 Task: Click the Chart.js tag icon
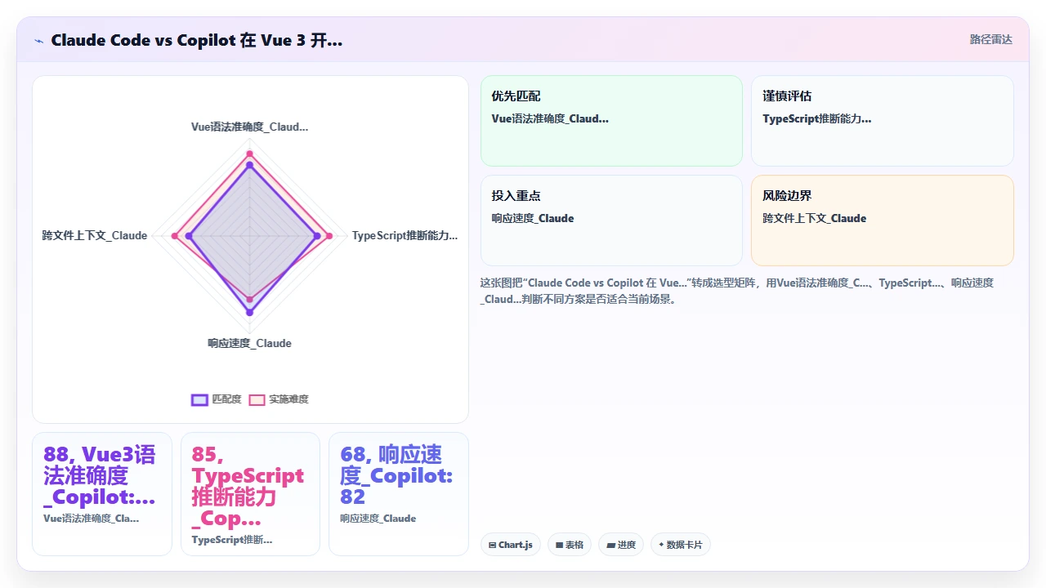(492, 545)
